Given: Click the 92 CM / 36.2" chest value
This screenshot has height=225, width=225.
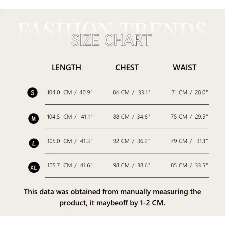Looking at the screenshot, I should click(x=132, y=141).
